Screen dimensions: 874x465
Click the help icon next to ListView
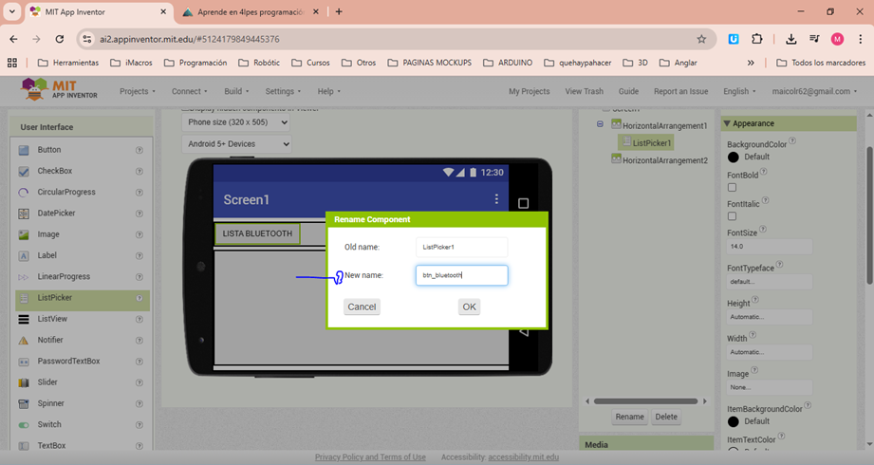click(139, 319)
